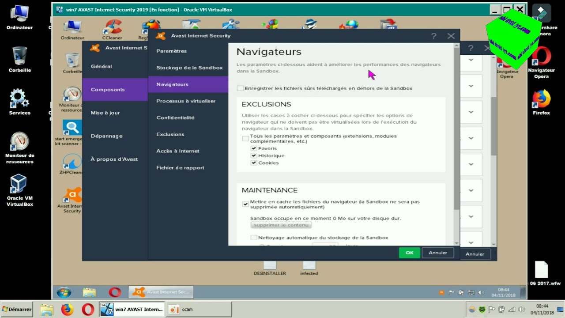Screen dimensions: 565x318
Task: Uncheck the Historique exclusion
Action: point(254,155)
